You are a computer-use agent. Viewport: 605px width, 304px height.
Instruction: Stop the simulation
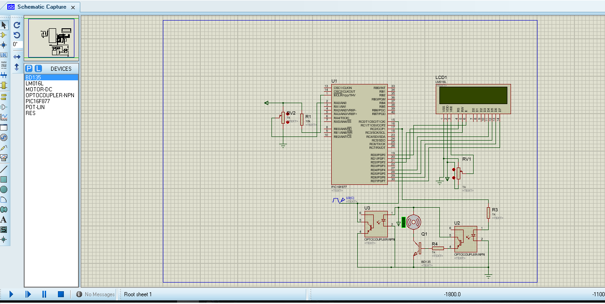(61, 294)
